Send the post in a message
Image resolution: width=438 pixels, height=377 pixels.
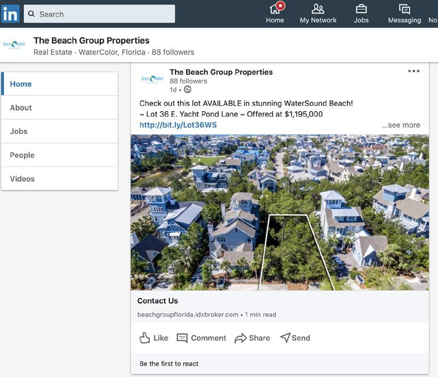[295, 338]
